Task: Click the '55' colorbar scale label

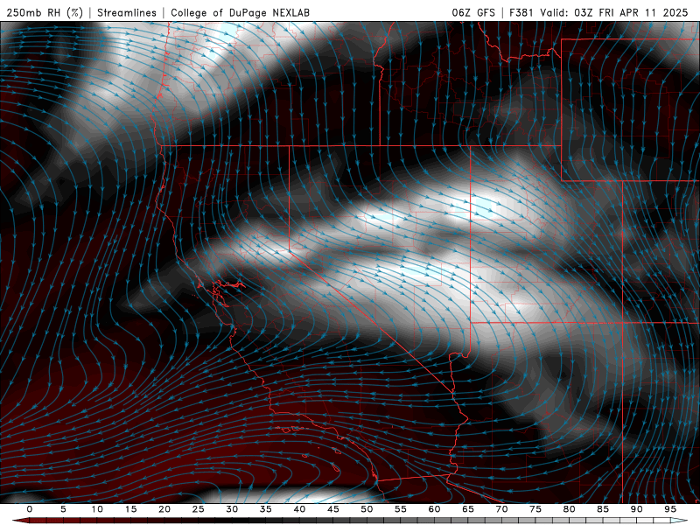Action: point(401,509)
